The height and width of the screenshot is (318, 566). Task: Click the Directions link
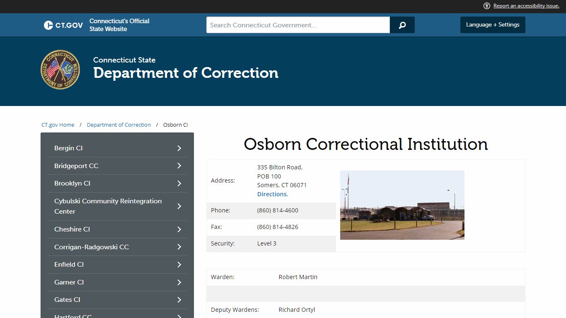pos(273,194)
